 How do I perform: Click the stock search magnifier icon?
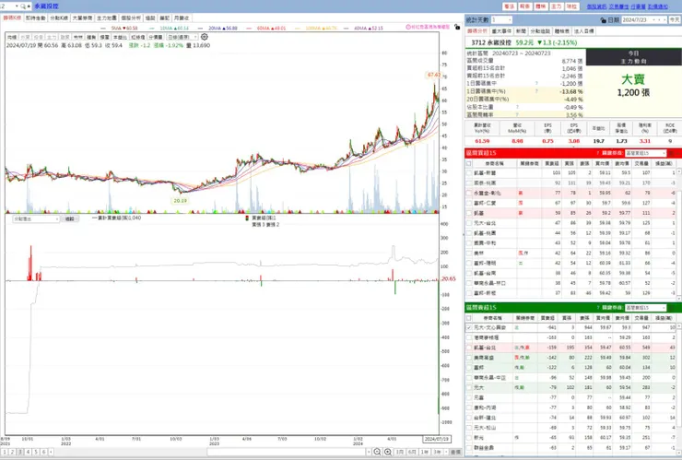click(x=23, y=6)
